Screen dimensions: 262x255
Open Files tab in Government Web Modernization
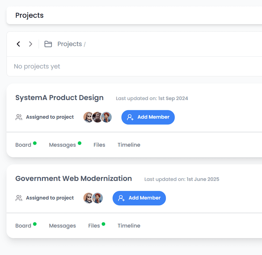(94, 226)
